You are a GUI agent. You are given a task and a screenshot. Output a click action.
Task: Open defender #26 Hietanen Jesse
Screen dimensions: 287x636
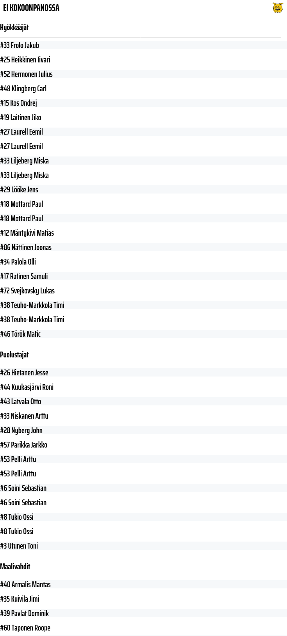[x=24, y=373]
